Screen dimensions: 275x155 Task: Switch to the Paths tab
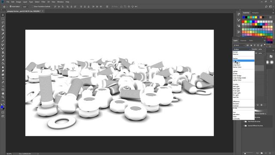(251, 40)
